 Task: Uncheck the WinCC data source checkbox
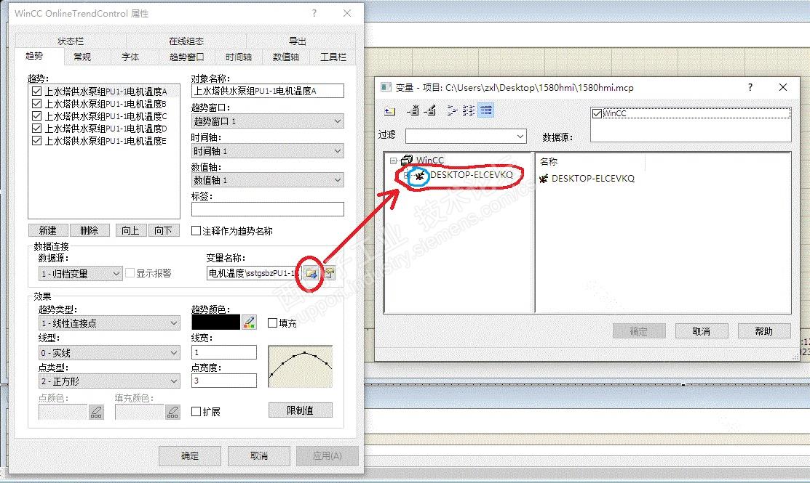tap(597, 113)
